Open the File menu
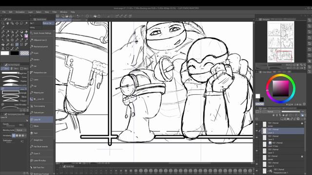This screenshot has height=175, width=312. point(4,12)
